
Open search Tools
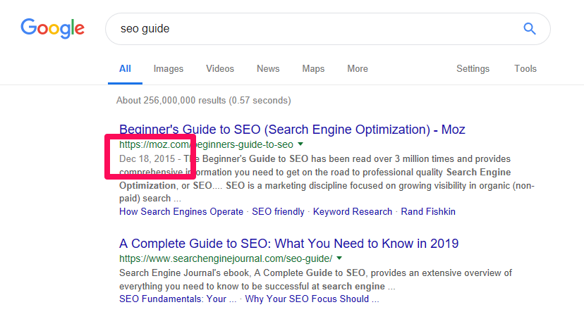click(x=525, y=69)
